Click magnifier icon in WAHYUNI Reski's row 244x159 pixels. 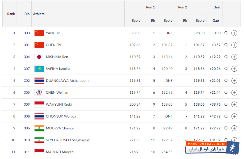[x=226, y=104]
